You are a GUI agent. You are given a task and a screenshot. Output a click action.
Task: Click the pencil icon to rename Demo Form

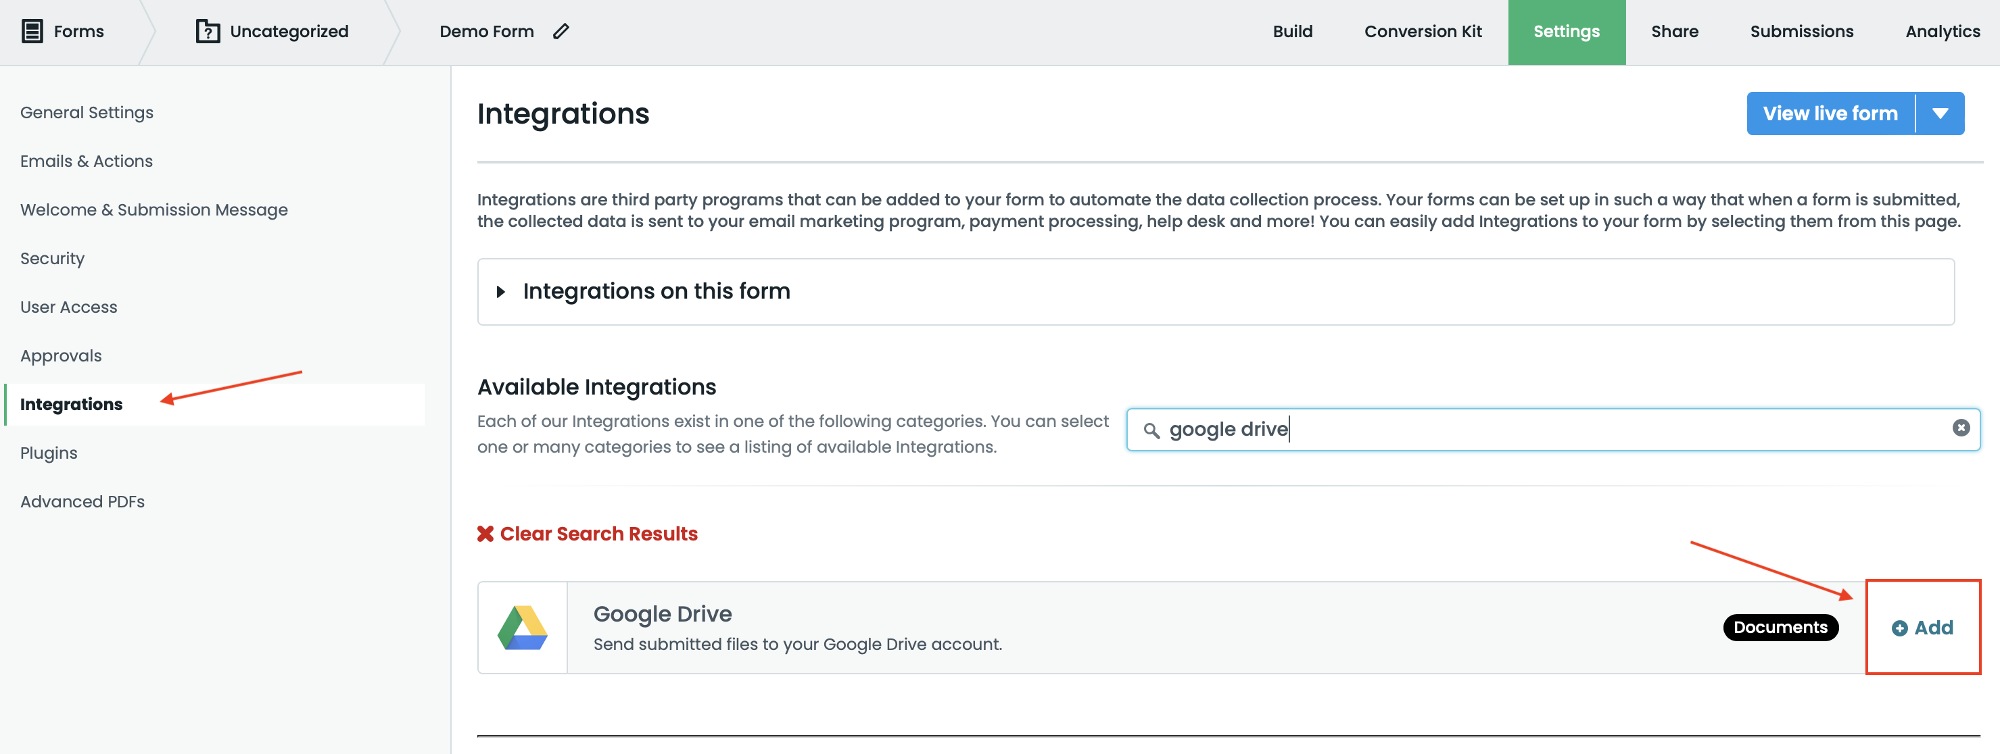561,31
